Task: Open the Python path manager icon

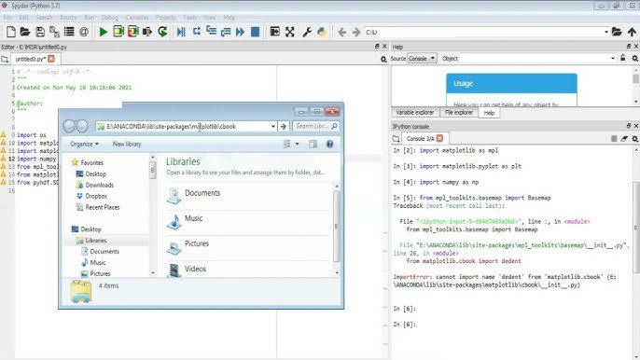Action: click(x=322, y=32)
